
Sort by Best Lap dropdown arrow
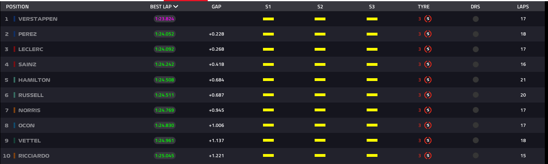(x=176, y=7)
